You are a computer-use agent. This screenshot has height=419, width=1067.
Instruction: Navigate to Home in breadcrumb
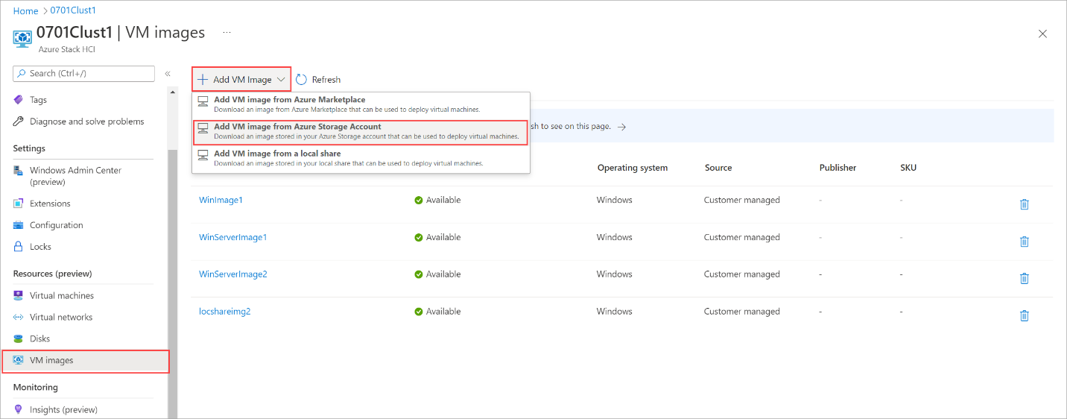pyautogui.click(x=25, y=10)
